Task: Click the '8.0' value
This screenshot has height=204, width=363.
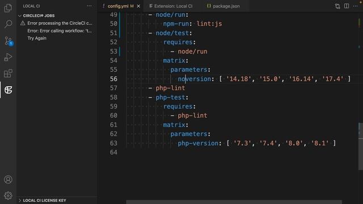Action: click(x=294, y=143)
